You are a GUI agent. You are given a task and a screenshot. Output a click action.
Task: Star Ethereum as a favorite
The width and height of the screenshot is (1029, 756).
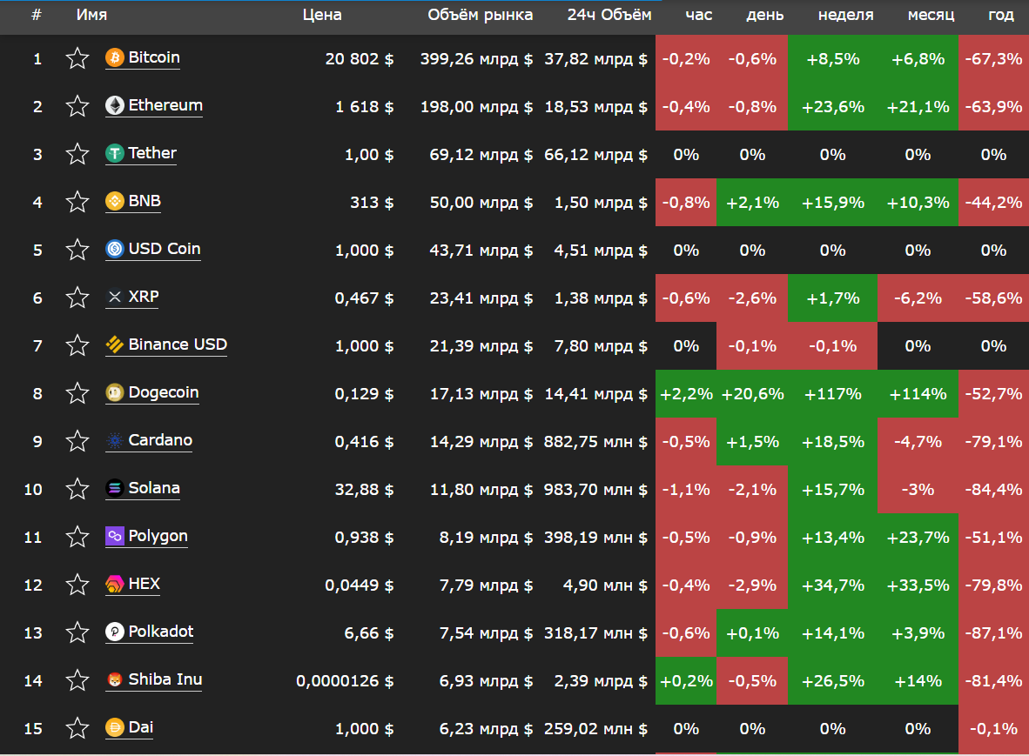77,106
